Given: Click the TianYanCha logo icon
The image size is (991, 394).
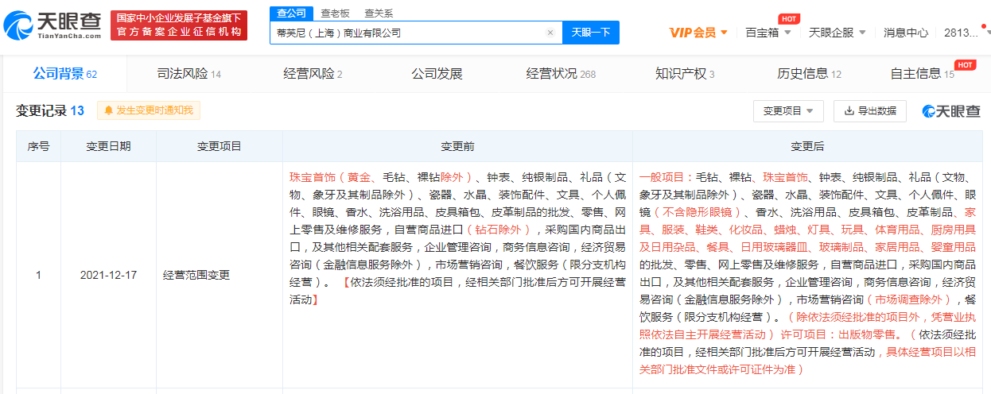Looking at the screenshot, I should click(19, 25).
